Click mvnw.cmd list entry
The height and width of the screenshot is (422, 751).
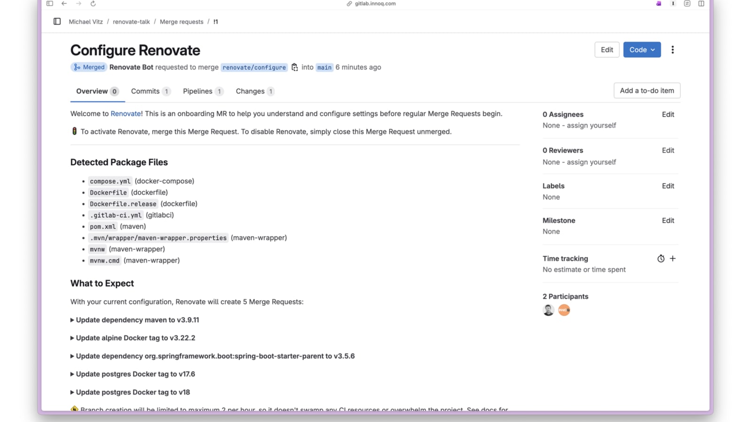105,261
